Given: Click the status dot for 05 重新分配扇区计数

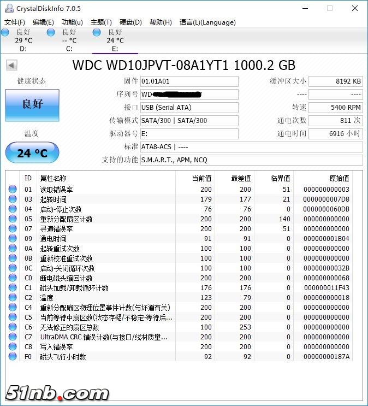Looking at the screenshot, I should (x=13, y=219).
